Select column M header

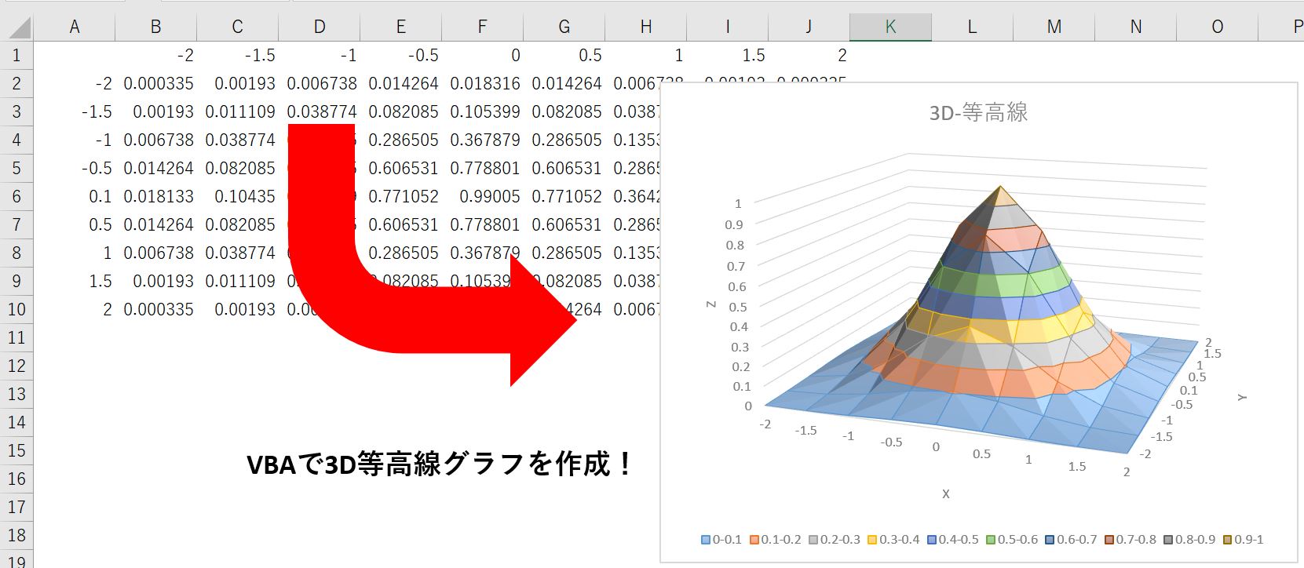tap(1054, 27)
